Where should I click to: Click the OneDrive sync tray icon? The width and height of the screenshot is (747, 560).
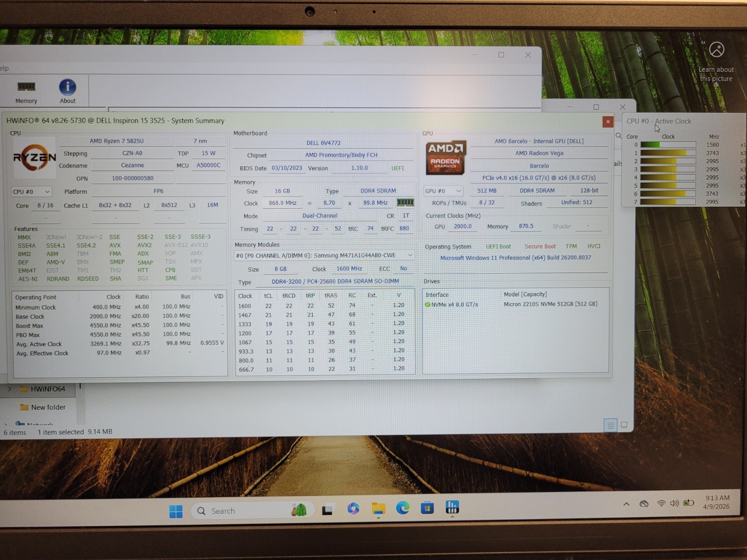click(644, 504)
